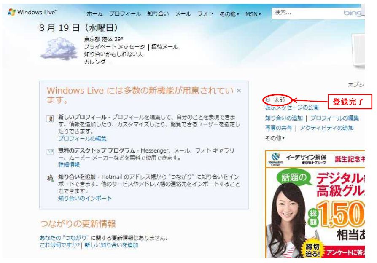Viewport: 377px width, 263px height.
Task: Click the status icon beside 太郎
Action: pos(268,99)
